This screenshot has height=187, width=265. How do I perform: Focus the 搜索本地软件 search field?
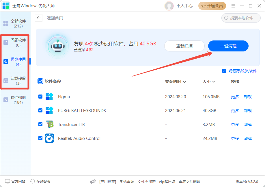[x=241, y=18]
